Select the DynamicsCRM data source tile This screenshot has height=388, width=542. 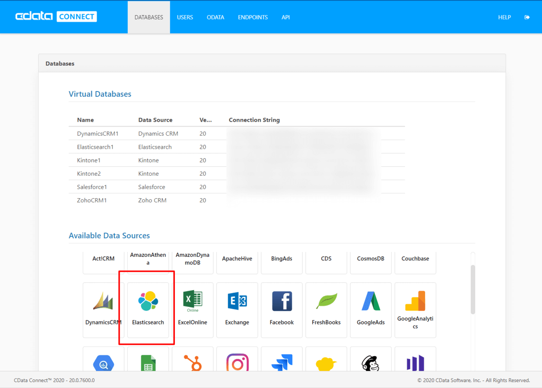103,310
